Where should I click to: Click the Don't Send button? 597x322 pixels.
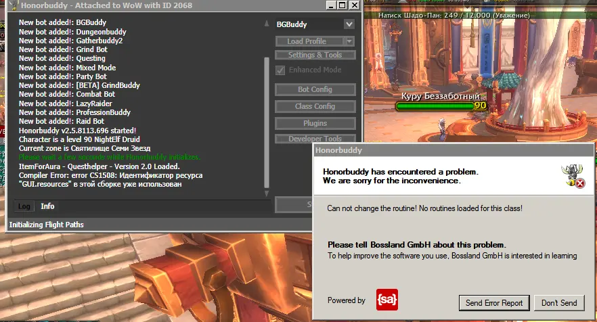point(559,303)
